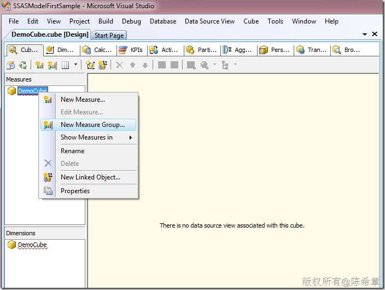The width and height of the screenshot is (385, 290).
Task: Switch to the Dimension Usage tab
Action: pos(61,50)
